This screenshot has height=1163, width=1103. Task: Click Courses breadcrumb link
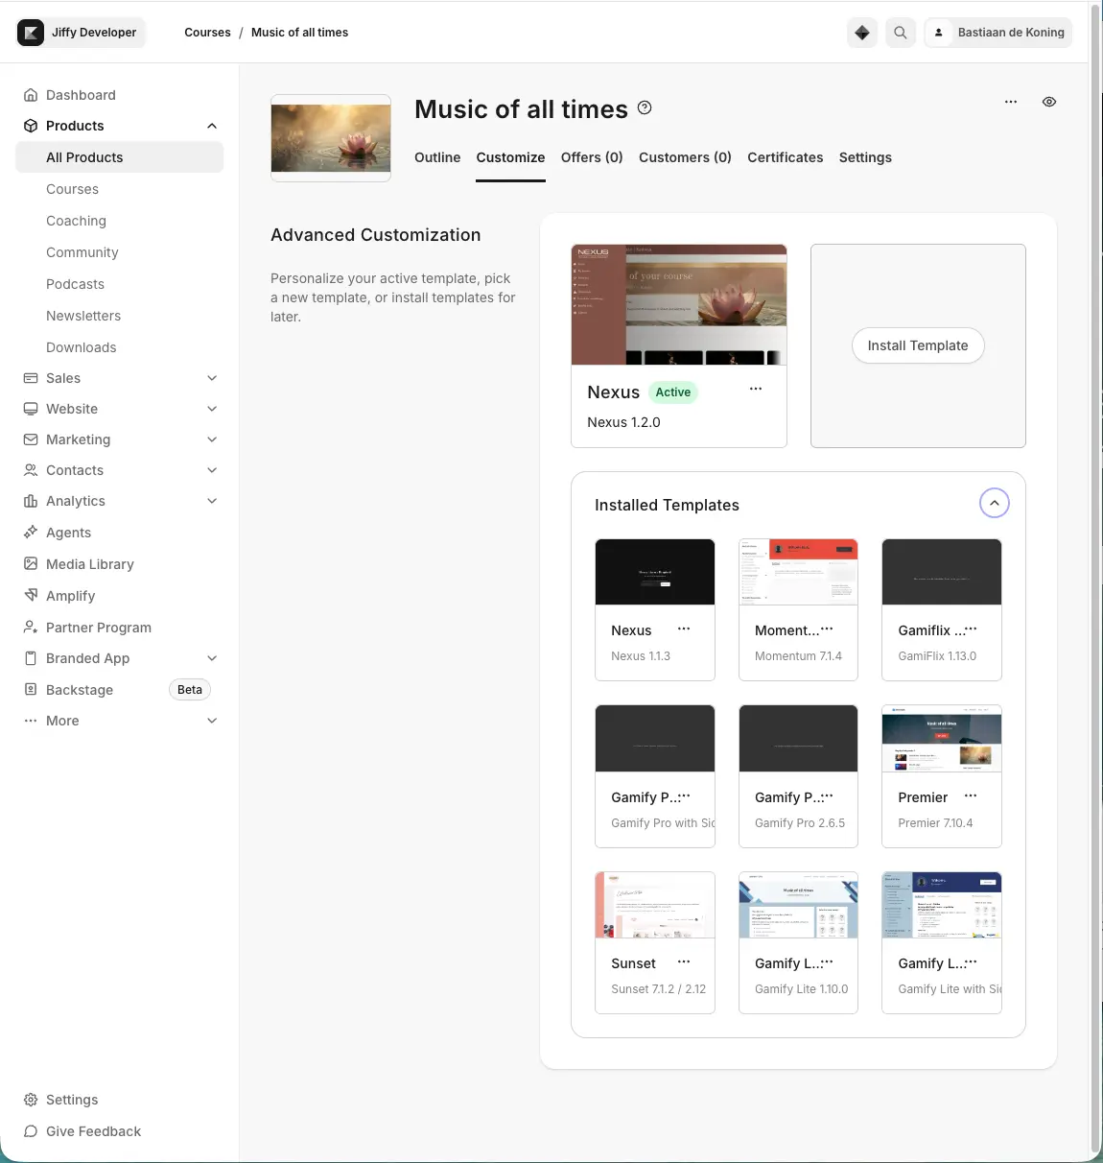207,33
